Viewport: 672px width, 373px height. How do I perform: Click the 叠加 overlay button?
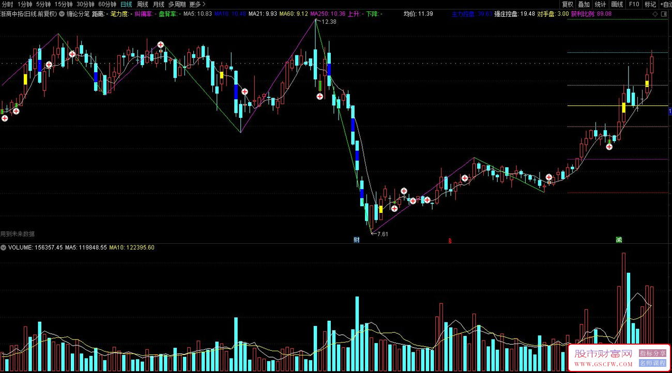tap(584, 4)
